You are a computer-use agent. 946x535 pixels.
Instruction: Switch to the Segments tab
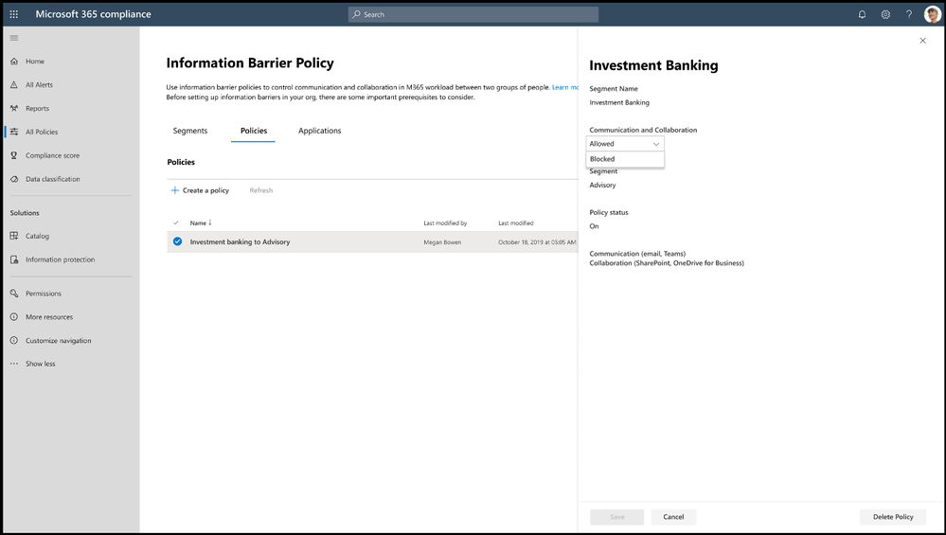(x=190, y=131)
